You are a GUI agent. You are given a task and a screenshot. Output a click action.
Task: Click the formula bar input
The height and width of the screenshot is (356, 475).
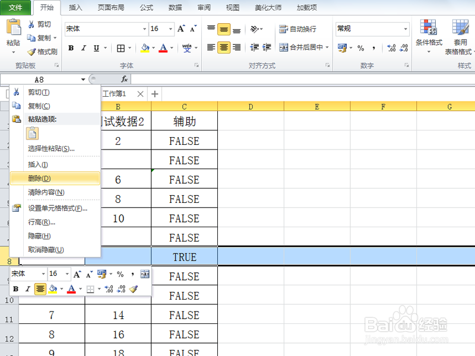[x=303, y=80]
